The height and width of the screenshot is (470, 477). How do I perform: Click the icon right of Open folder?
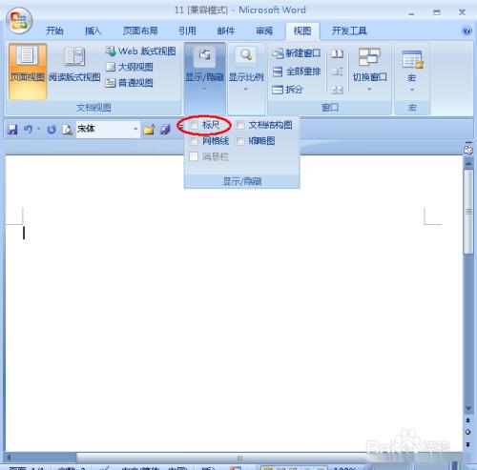tap(165, 130)
